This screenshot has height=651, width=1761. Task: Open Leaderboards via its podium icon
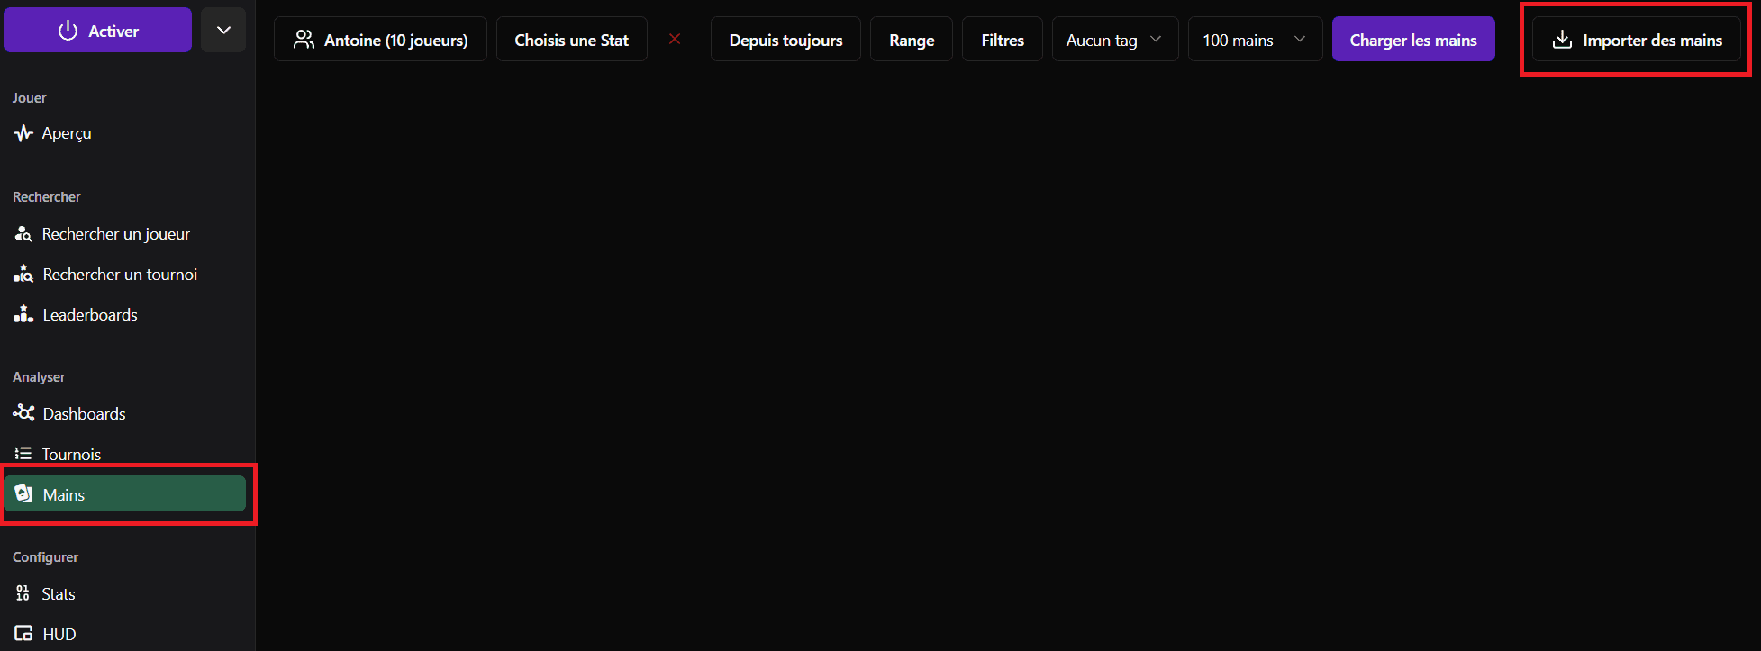[x=23, y=314]
